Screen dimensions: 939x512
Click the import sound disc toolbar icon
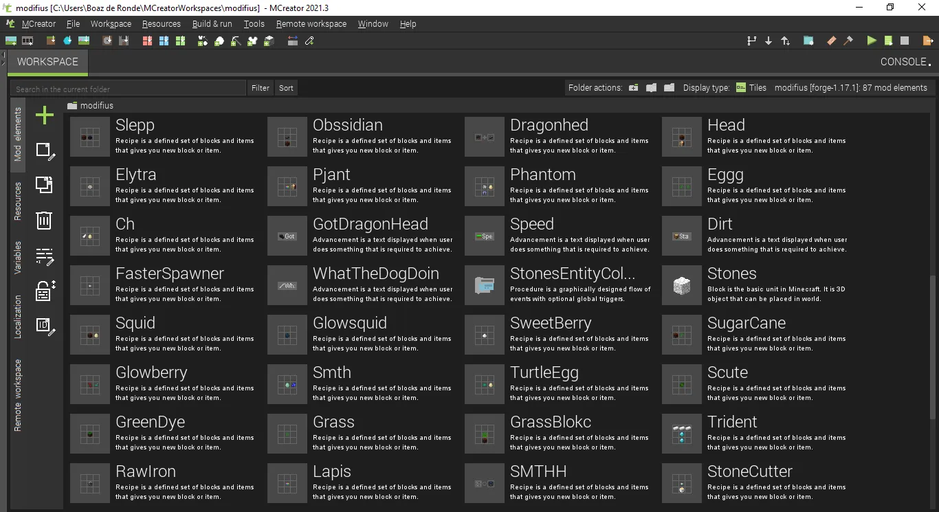coord(107,41)
